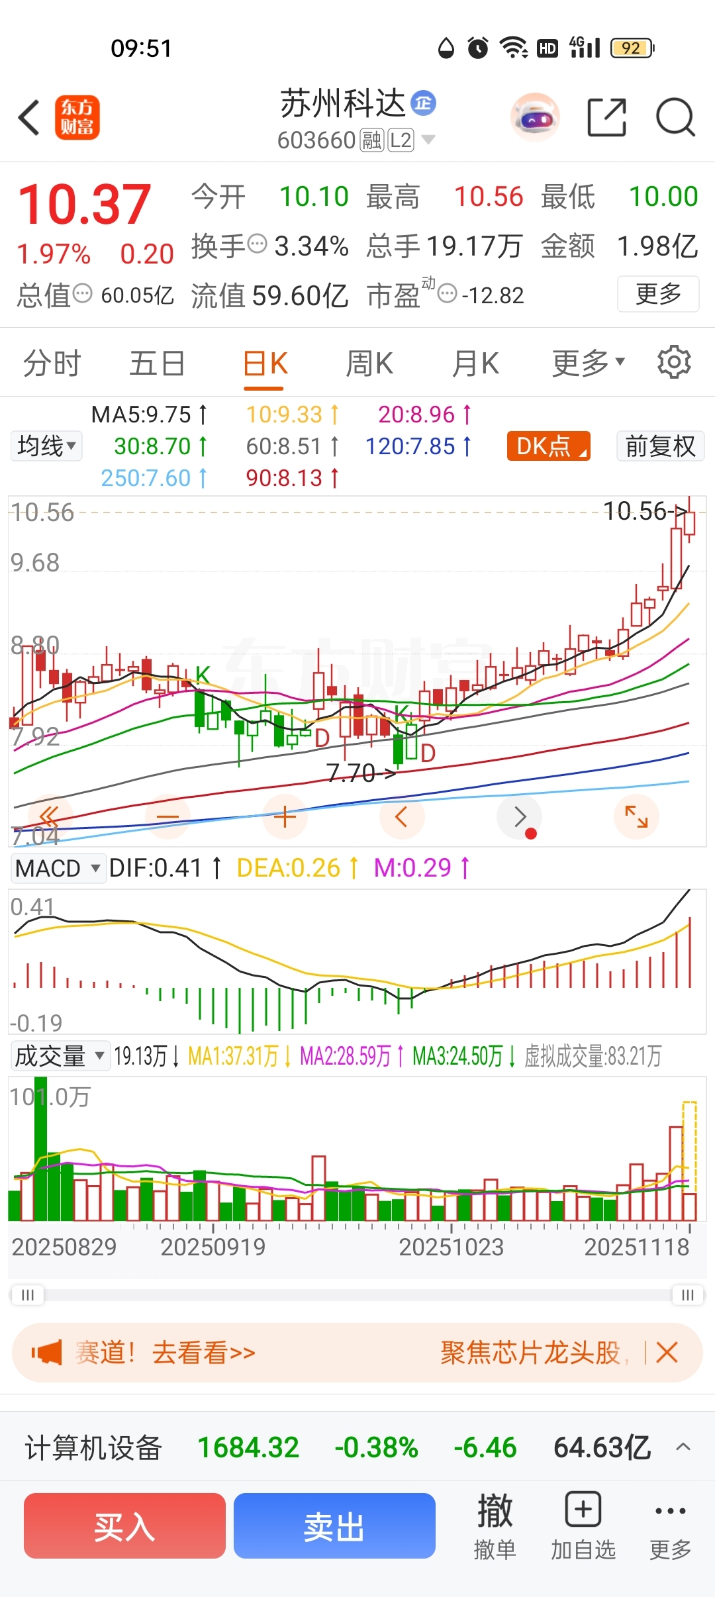Viewport: 715px width, 1597px height.
Task: Tap the share/export icon
Action: [x=606, y=117]
